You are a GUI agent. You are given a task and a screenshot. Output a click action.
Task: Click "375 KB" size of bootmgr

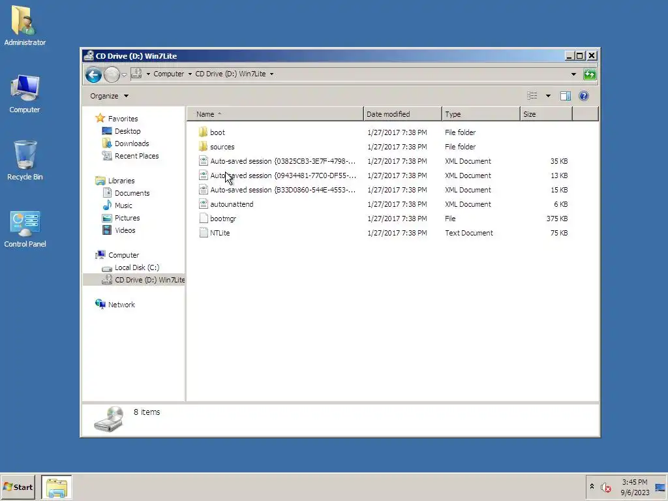(x=557, y=219)
